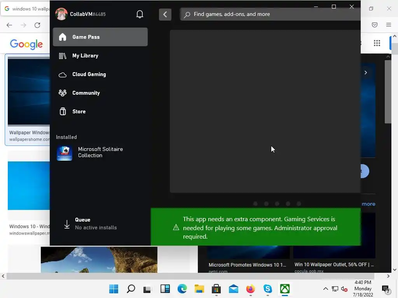Open Mail app from taskbar

(x=234, y=289)
